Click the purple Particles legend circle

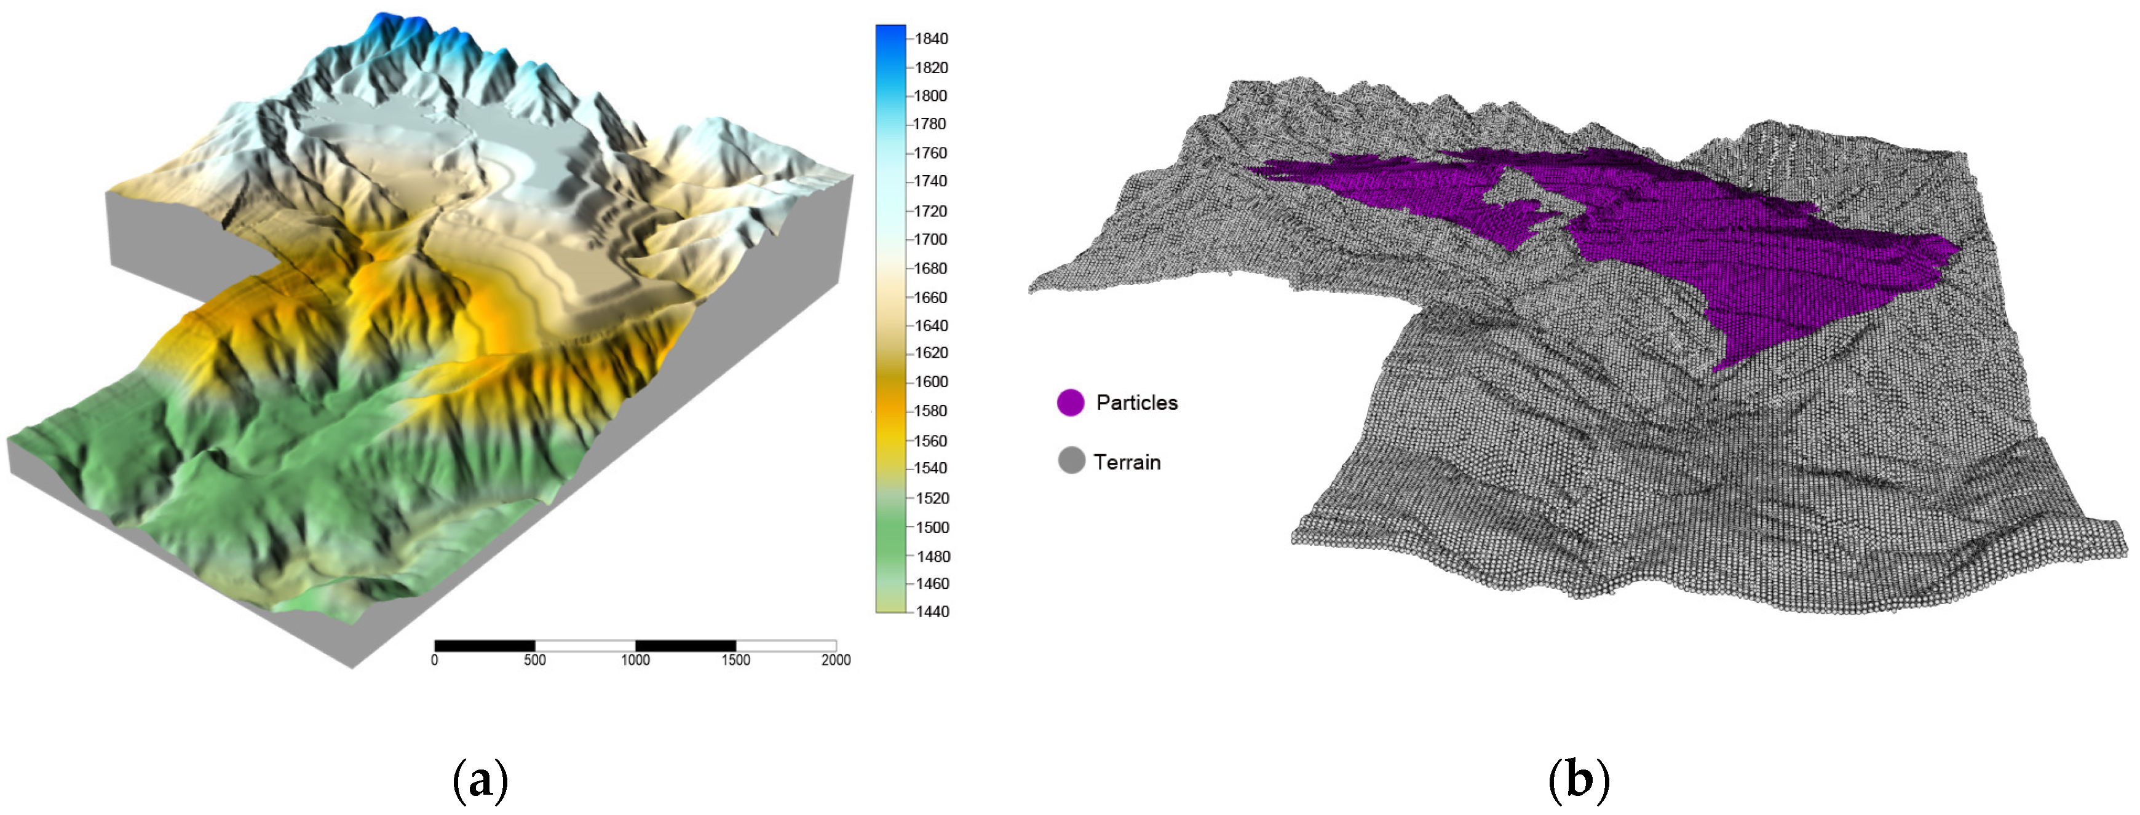pos(1070,403)
